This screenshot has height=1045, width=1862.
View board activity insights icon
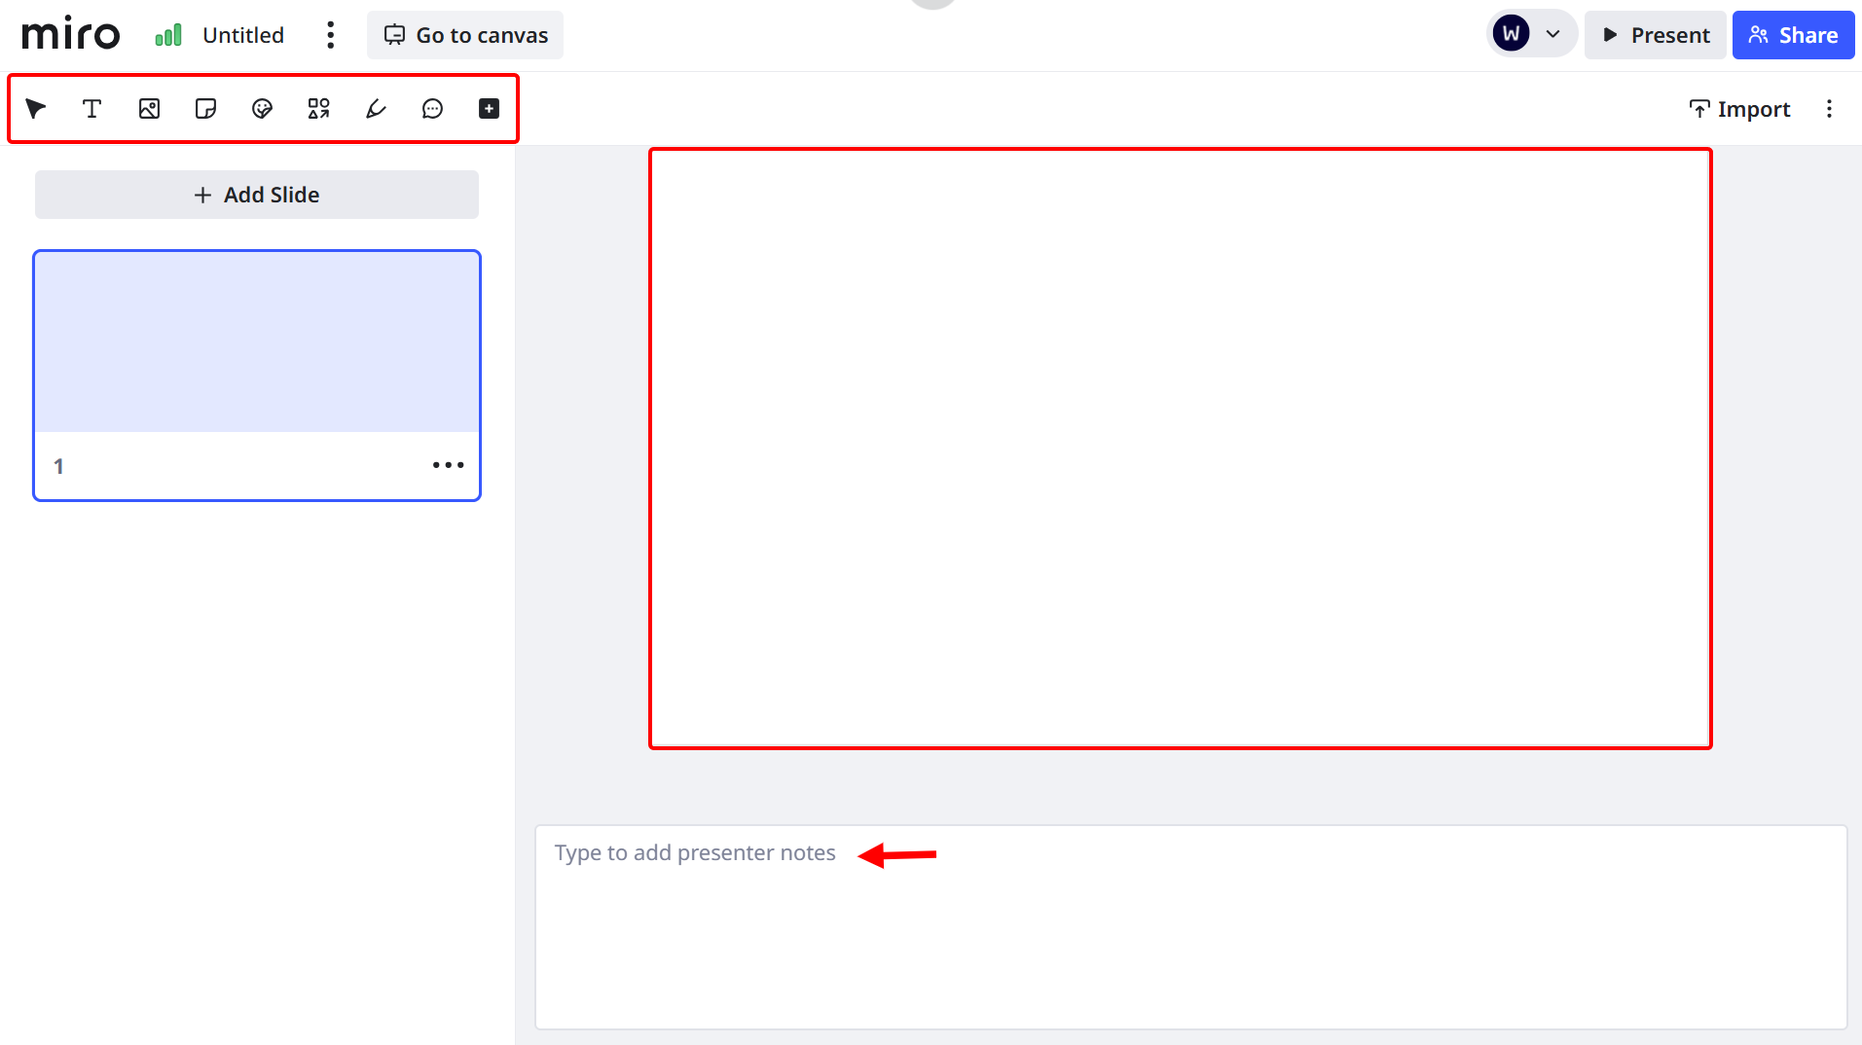167,34
